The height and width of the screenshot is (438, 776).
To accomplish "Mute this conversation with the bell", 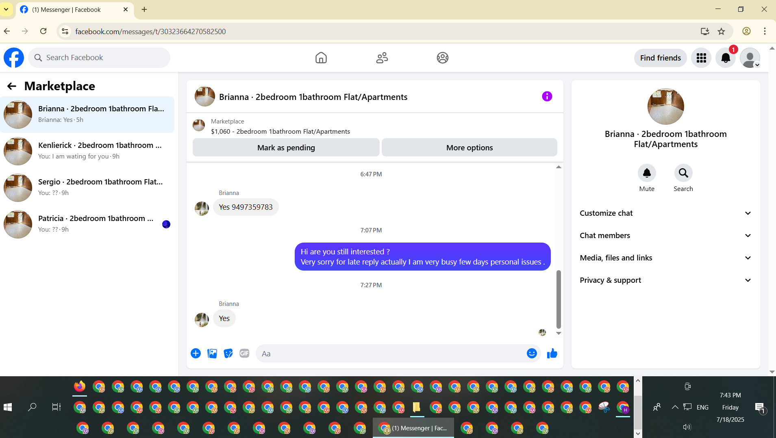I will pos(646,173).
